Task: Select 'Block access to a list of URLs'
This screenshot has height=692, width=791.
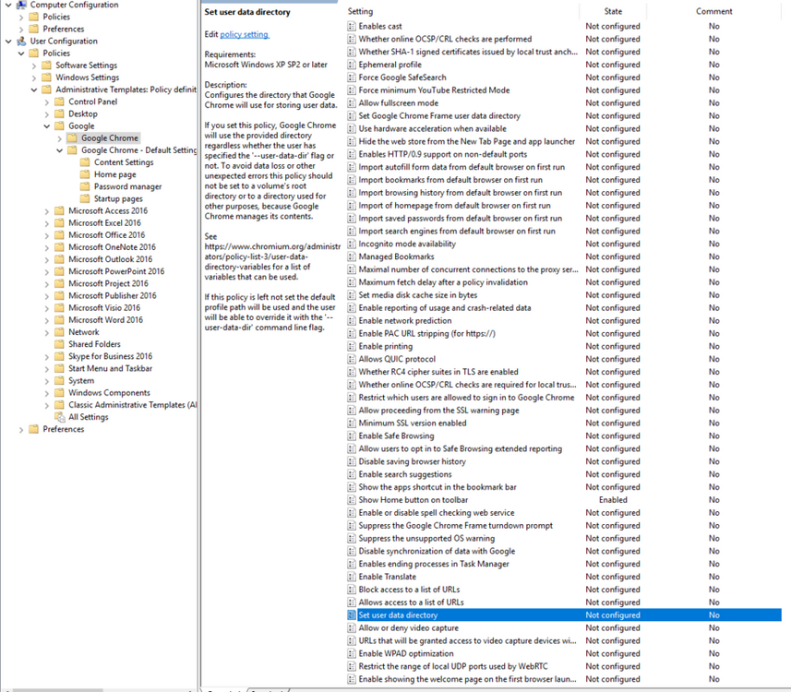Action: tap(409, 589)
